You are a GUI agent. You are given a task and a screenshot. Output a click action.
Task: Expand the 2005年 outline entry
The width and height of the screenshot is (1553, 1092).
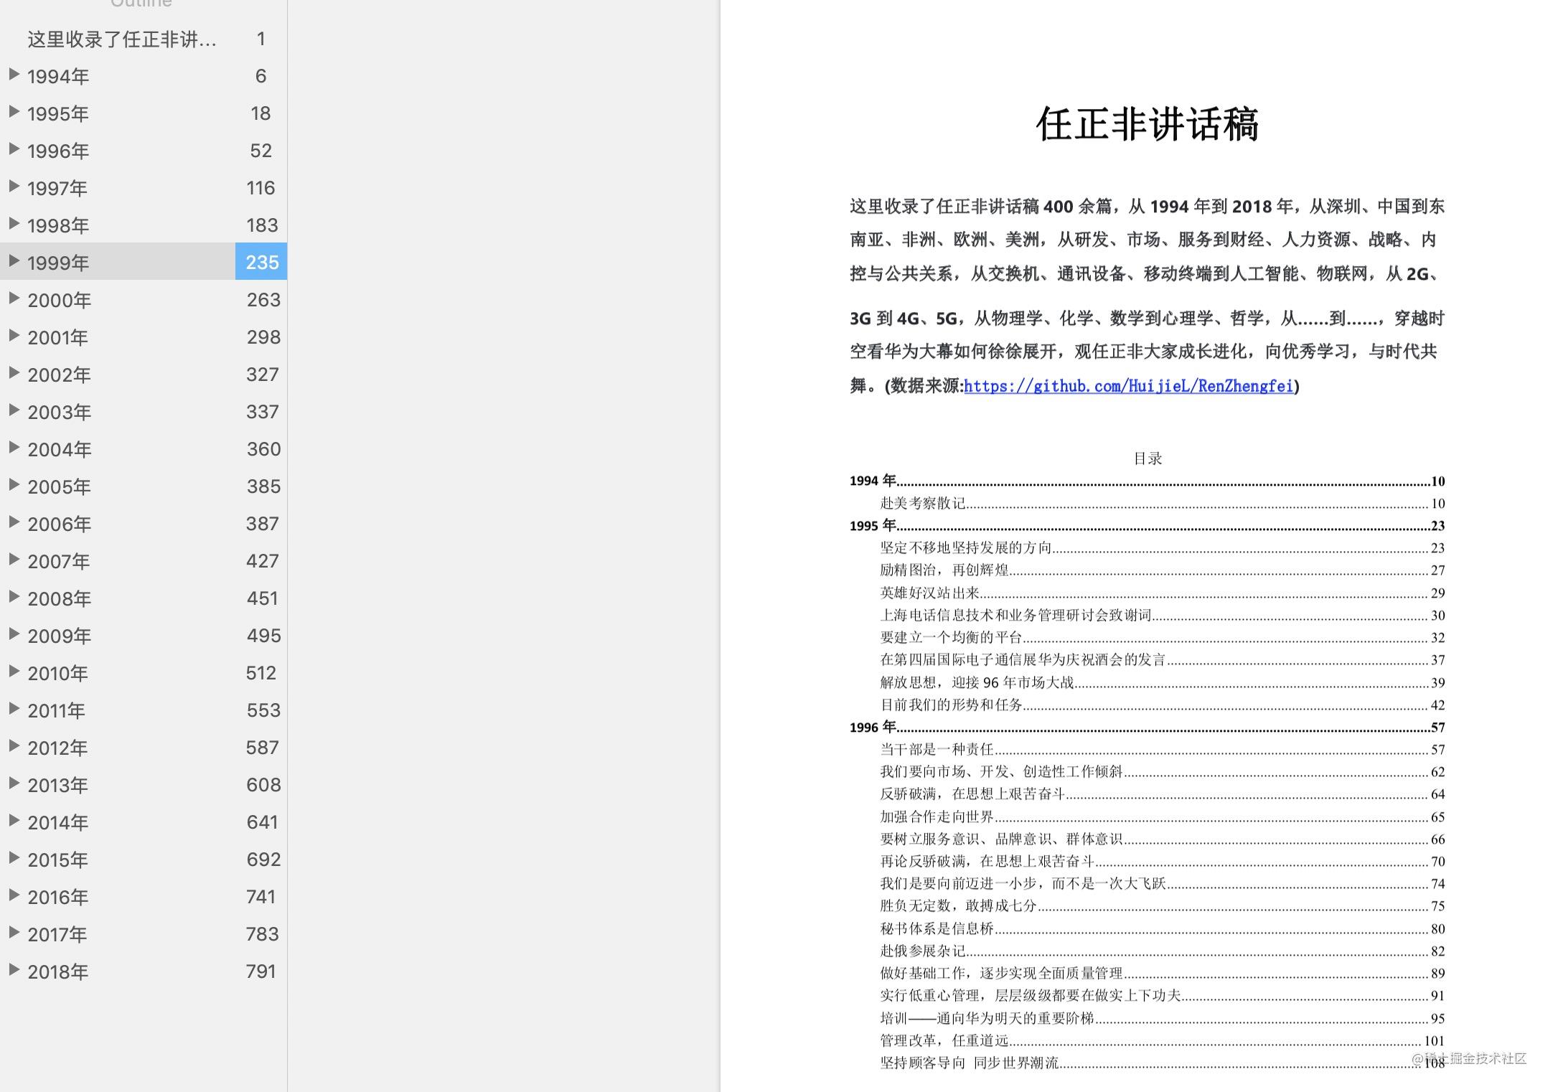click(x=14, y=484)
